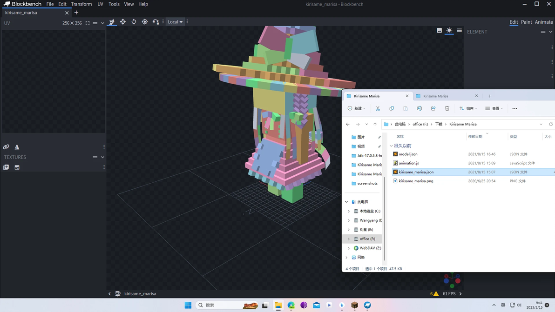
Task: Open the Local transform space dropdown
Action: click(175, 22)
